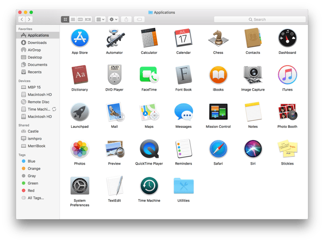324x242 pixels.
Task: Select Recents in the sidebar
Action: [x=38, y=72]
